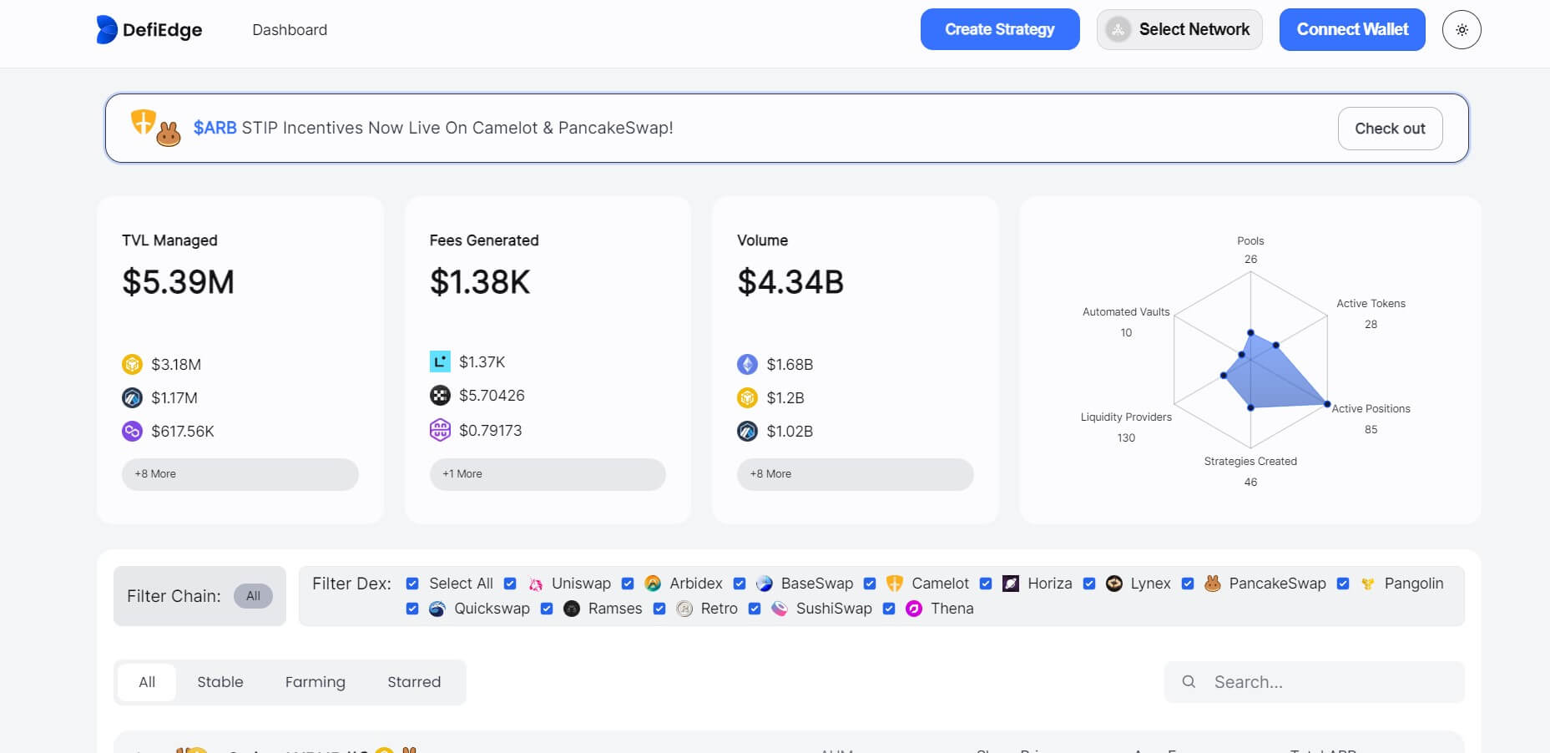The image size is (1550, 753).
Task: Click the PancakeSwap bunny icon in banner
Action: point(169,134)
